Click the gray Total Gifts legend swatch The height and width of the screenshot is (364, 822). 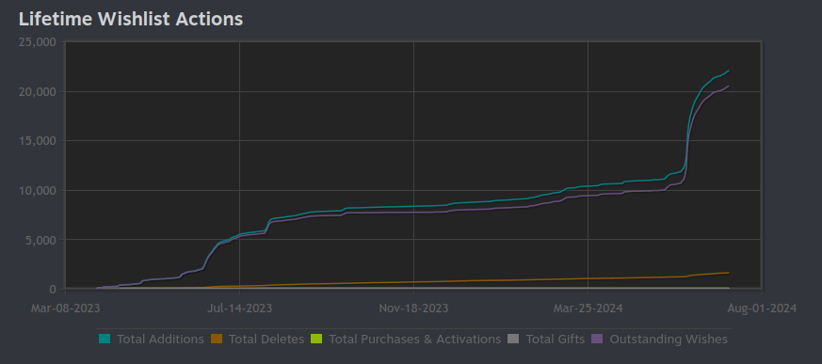point(513,339)
